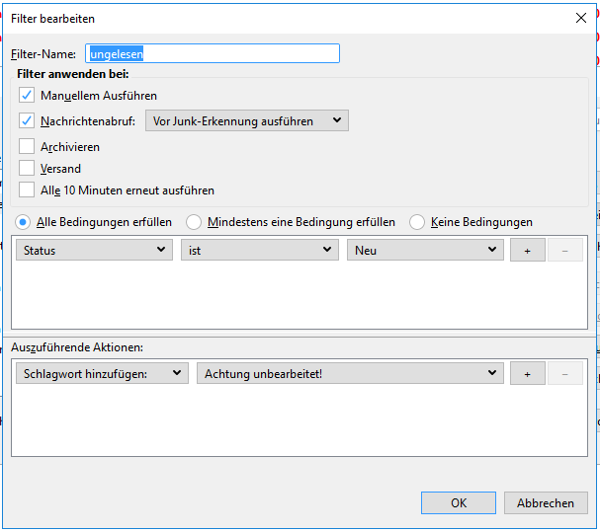This screenshot has height=532, width=600.
Task: Uncheck the Manuellem Ausführen checkbox
Action: click(27, 96)
